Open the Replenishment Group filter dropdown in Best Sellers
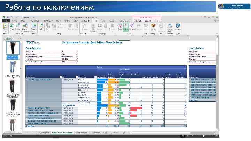The image size is (251, 141). 77,57
